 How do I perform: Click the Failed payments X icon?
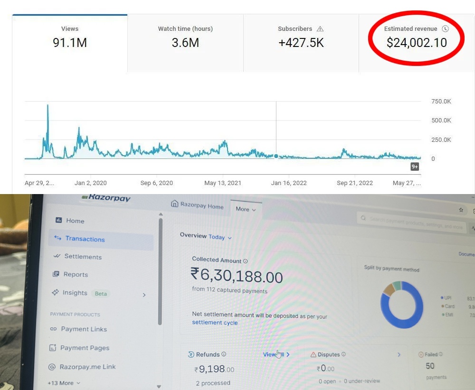pyautogui.click(x=421, y=354)
